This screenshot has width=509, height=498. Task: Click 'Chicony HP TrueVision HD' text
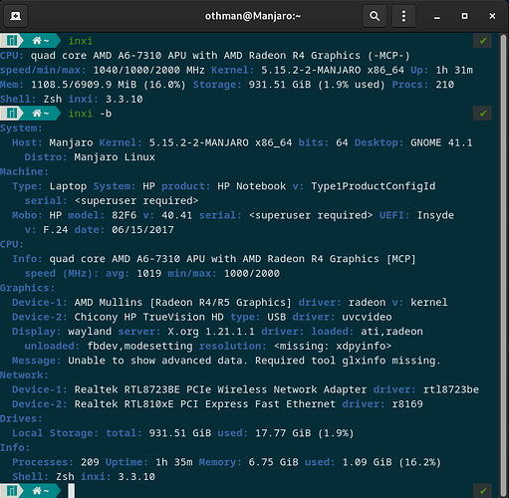point(148,317)
